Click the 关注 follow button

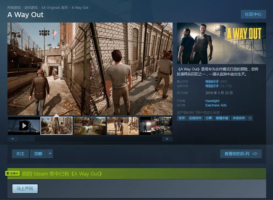coord(20,154)
